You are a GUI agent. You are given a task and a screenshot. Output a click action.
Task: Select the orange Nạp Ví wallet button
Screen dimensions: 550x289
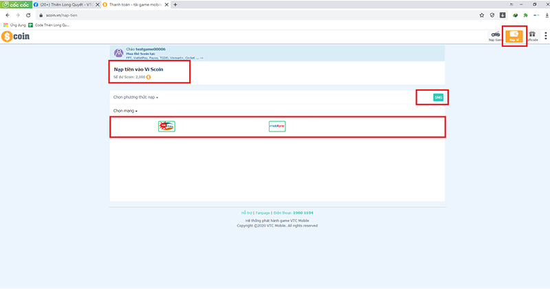(514, 36)
